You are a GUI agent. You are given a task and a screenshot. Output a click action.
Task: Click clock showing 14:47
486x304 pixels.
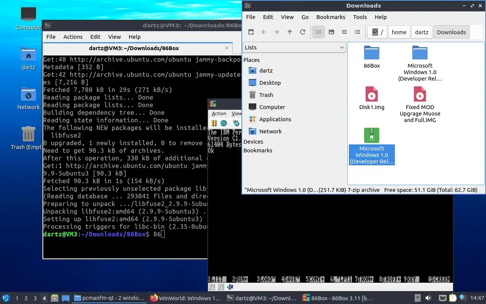(477, 298)
